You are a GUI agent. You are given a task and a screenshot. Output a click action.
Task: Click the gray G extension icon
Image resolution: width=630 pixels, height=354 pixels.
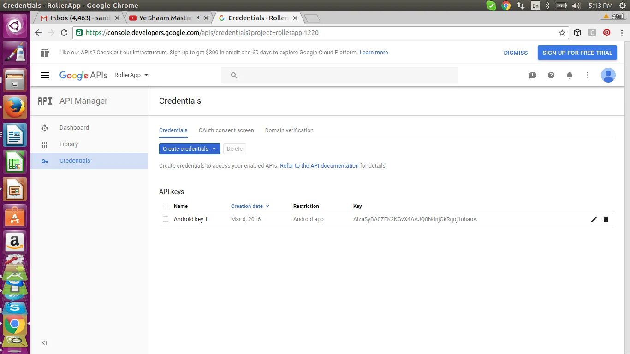click(592, 33)
